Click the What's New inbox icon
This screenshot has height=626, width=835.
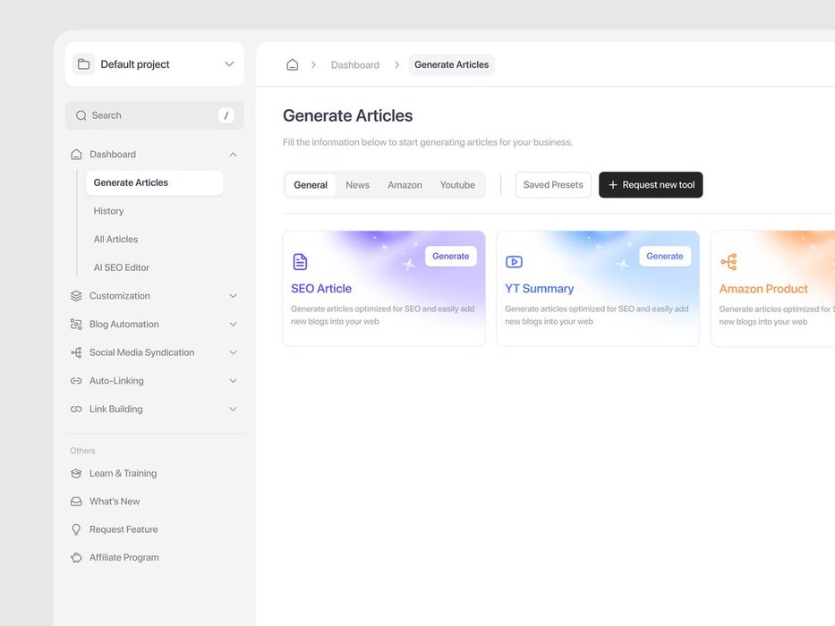(x=76, y=502)
